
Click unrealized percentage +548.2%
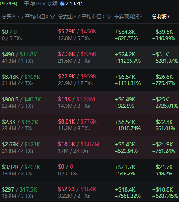(125, 174)
